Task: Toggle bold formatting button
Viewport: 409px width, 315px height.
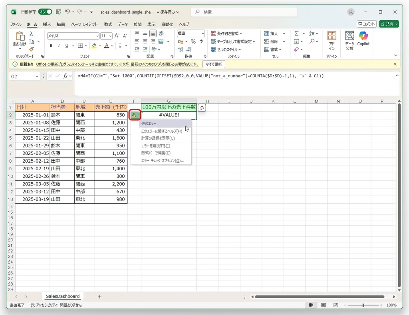Action: [51, 45]
